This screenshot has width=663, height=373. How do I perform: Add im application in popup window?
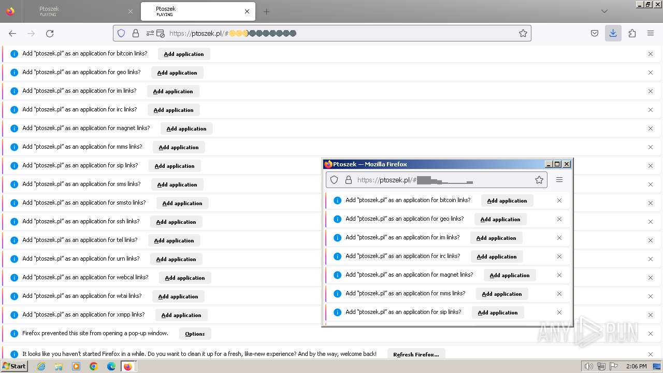point(496,238)
